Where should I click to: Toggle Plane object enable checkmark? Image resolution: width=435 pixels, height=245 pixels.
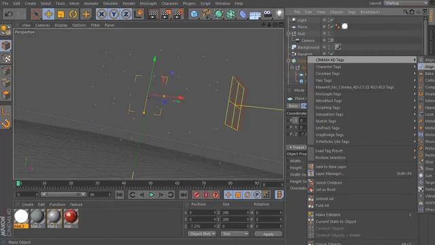coord(332,27)
